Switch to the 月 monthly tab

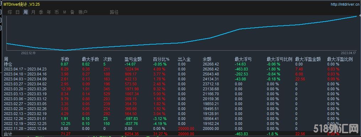click(x=33, y=12)
